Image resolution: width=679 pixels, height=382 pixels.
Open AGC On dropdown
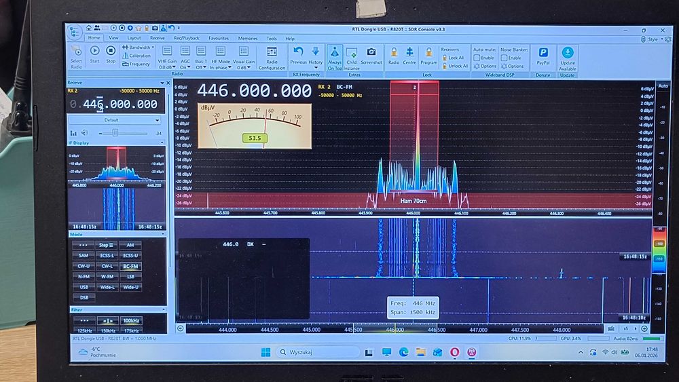coord(185,58)
